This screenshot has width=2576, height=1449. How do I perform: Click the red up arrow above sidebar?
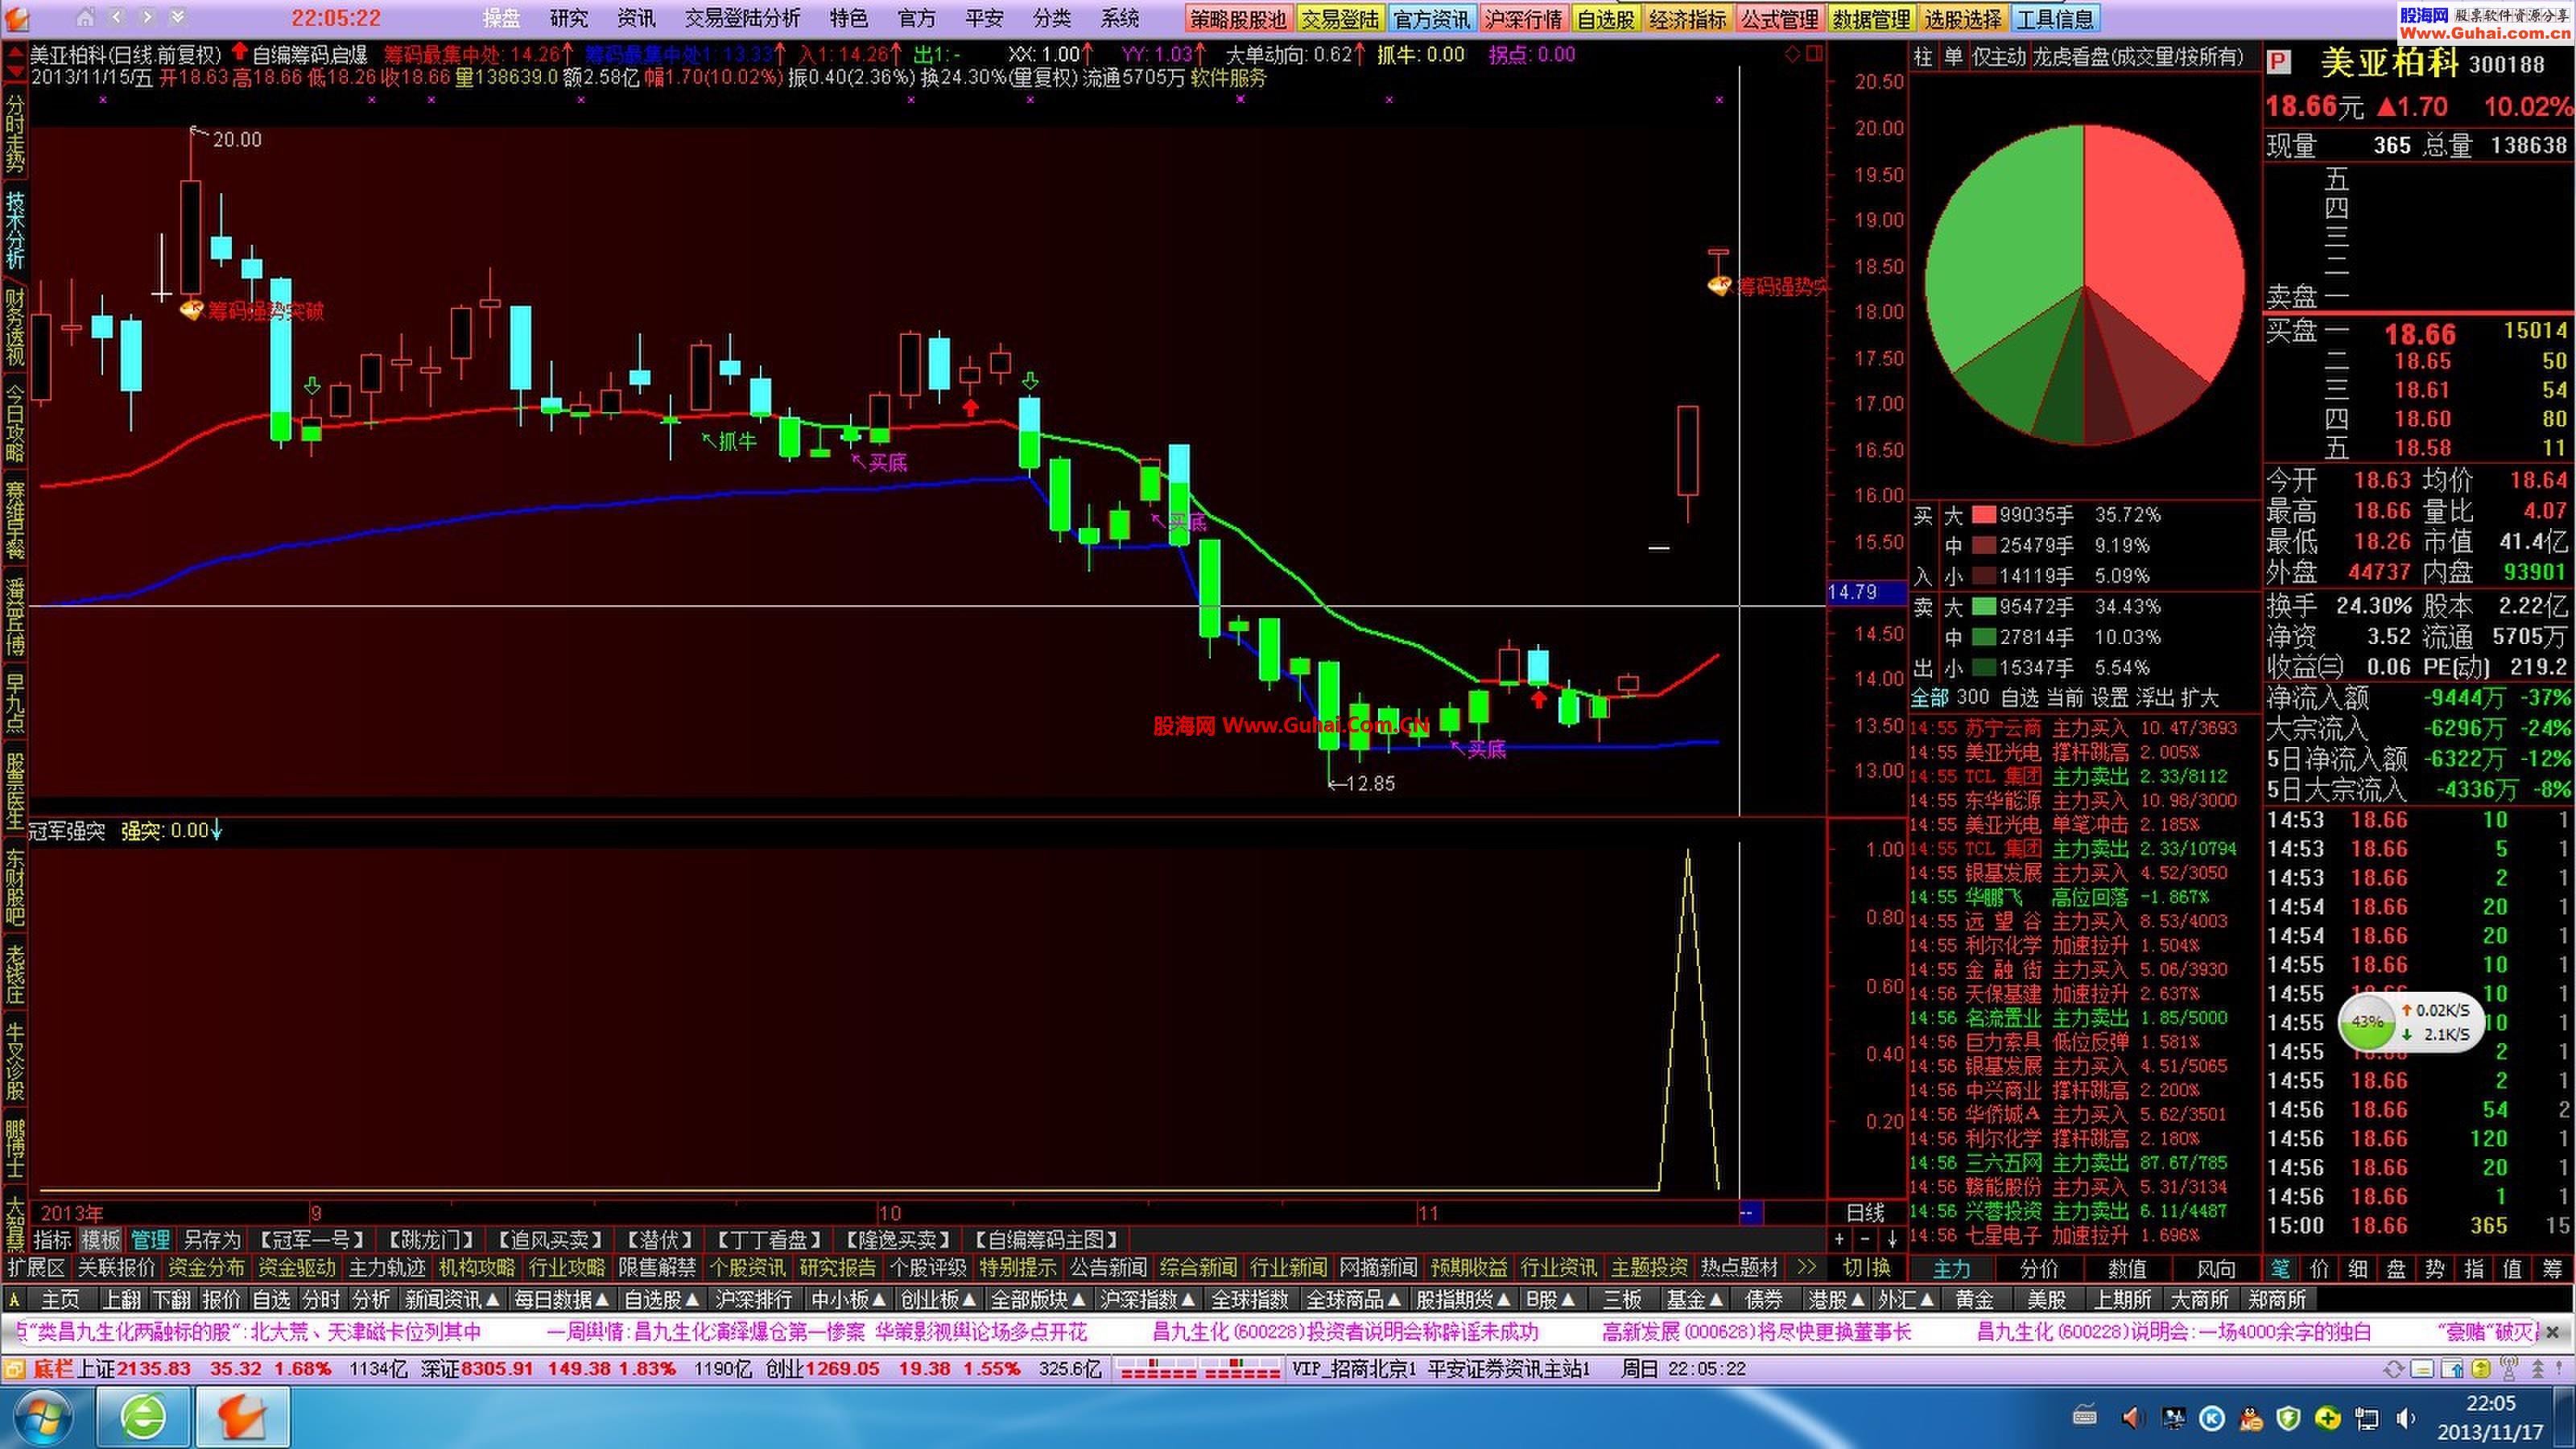coord(15,51)
